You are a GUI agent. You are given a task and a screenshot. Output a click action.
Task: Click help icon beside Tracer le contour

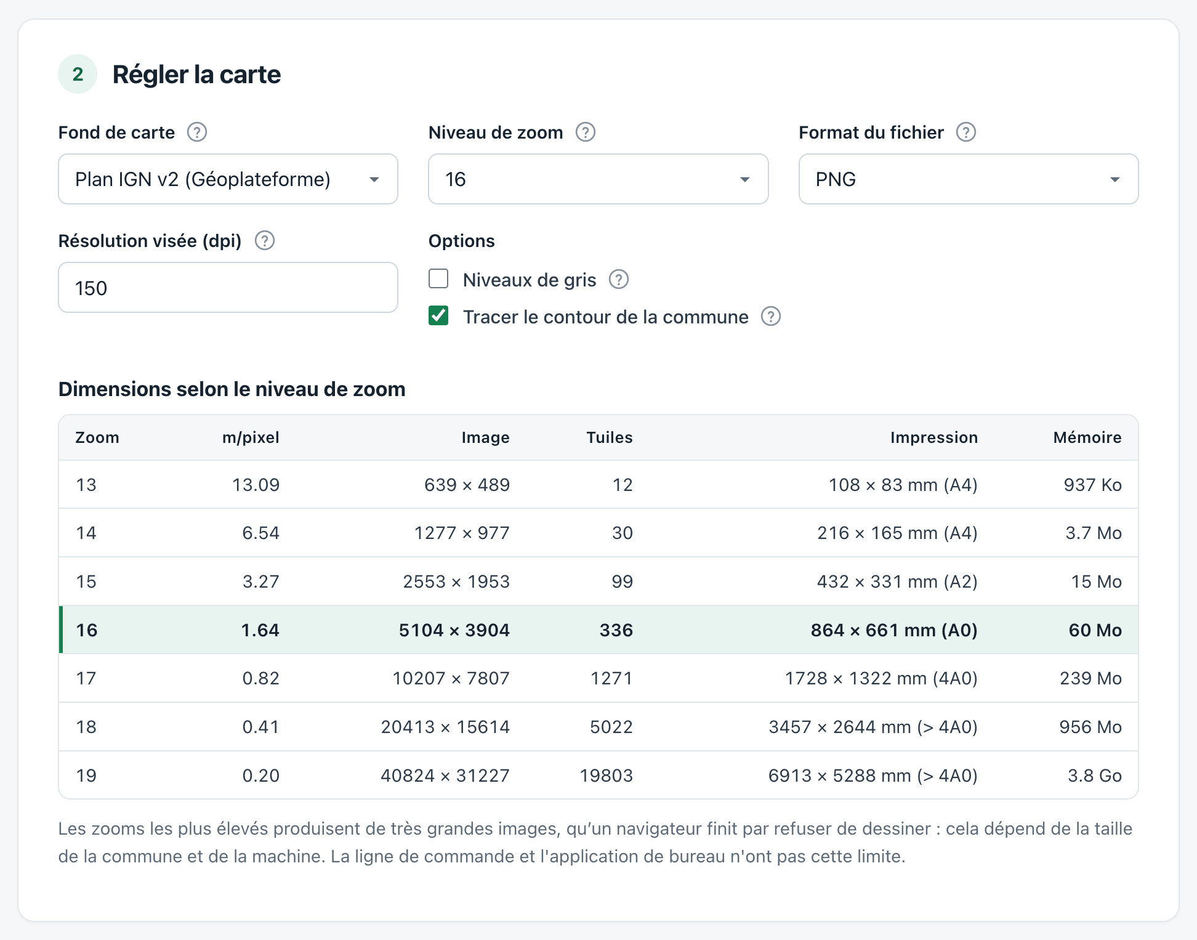point(771,317)
